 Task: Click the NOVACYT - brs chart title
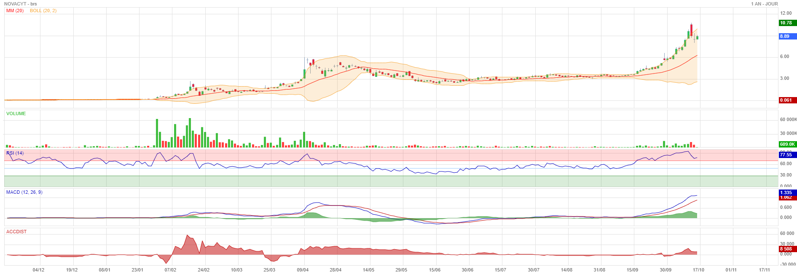coord(21,4)
